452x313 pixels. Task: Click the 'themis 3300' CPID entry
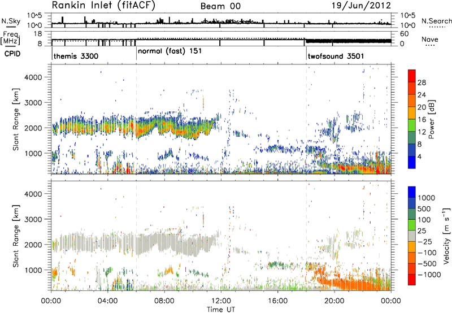coord(76,56)
